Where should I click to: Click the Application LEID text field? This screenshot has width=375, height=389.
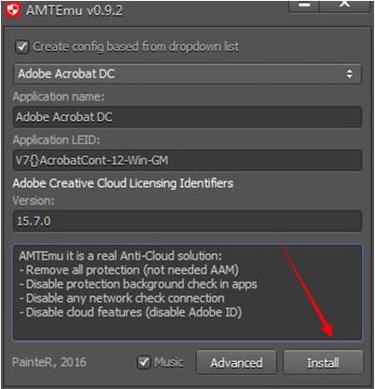(x=187, y=160)
